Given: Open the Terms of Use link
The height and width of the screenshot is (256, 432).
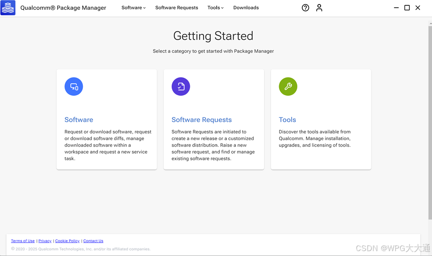Looking at the screenshot, I should (x=23, y=241).
